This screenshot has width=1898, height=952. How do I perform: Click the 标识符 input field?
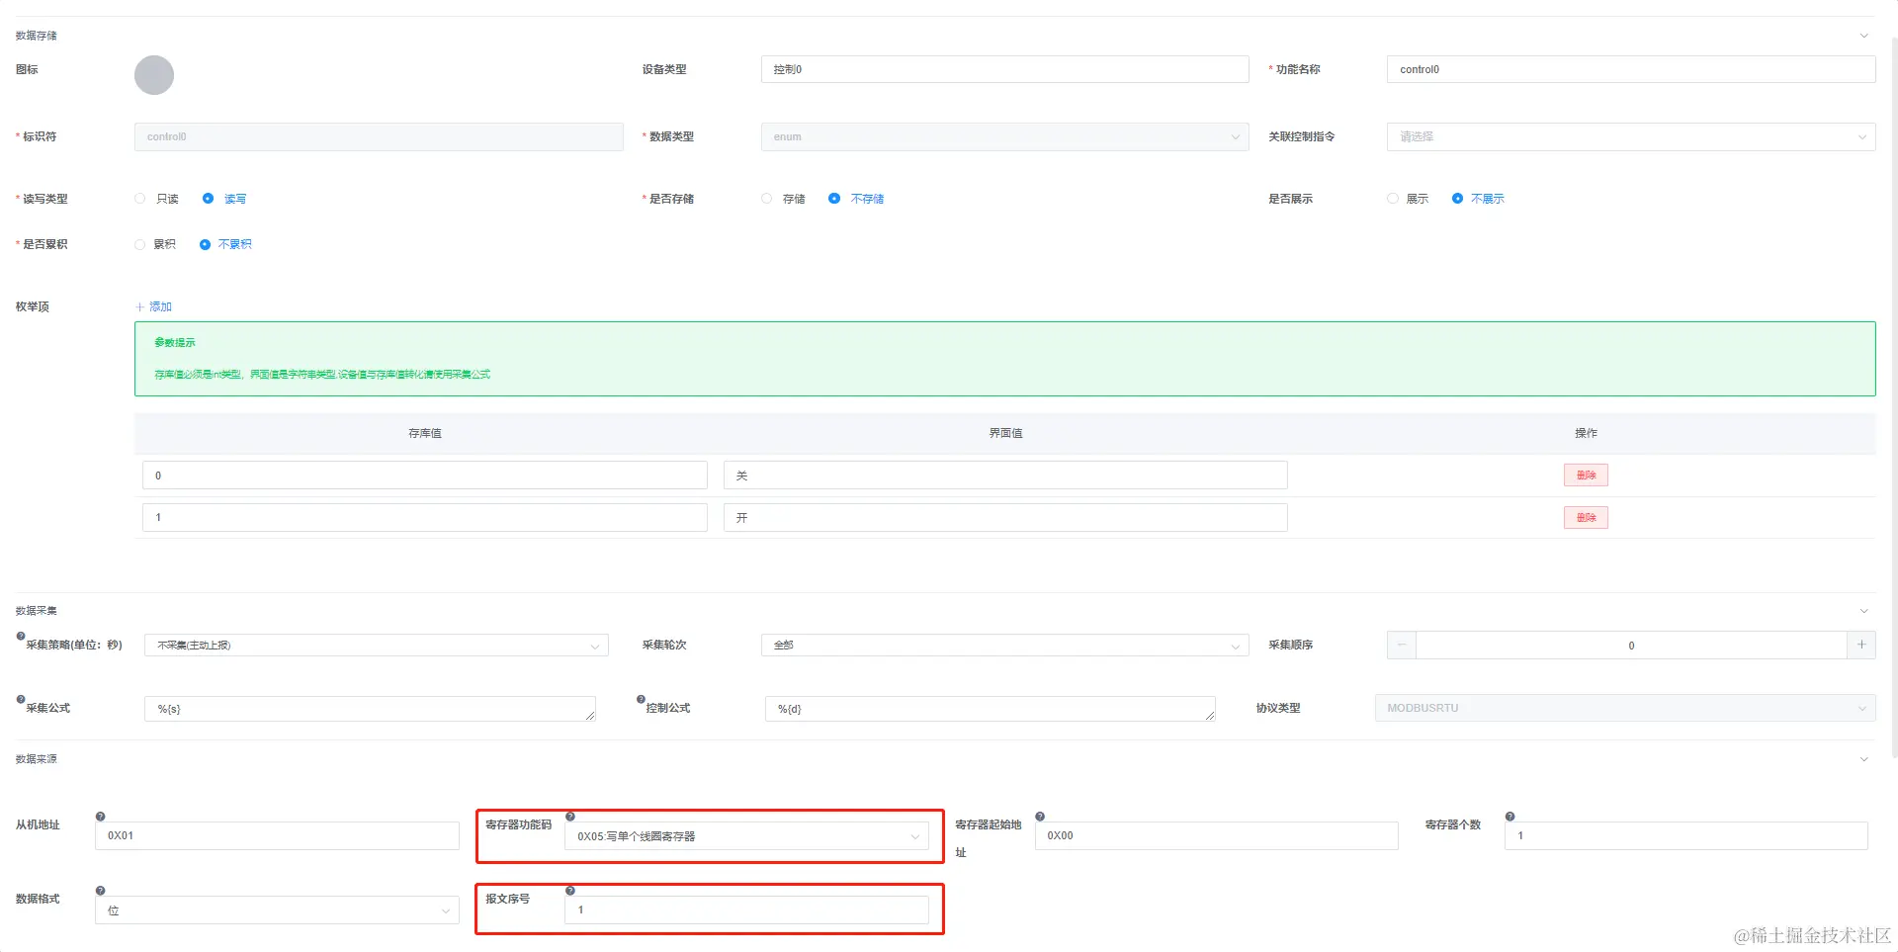coord(379,136)
